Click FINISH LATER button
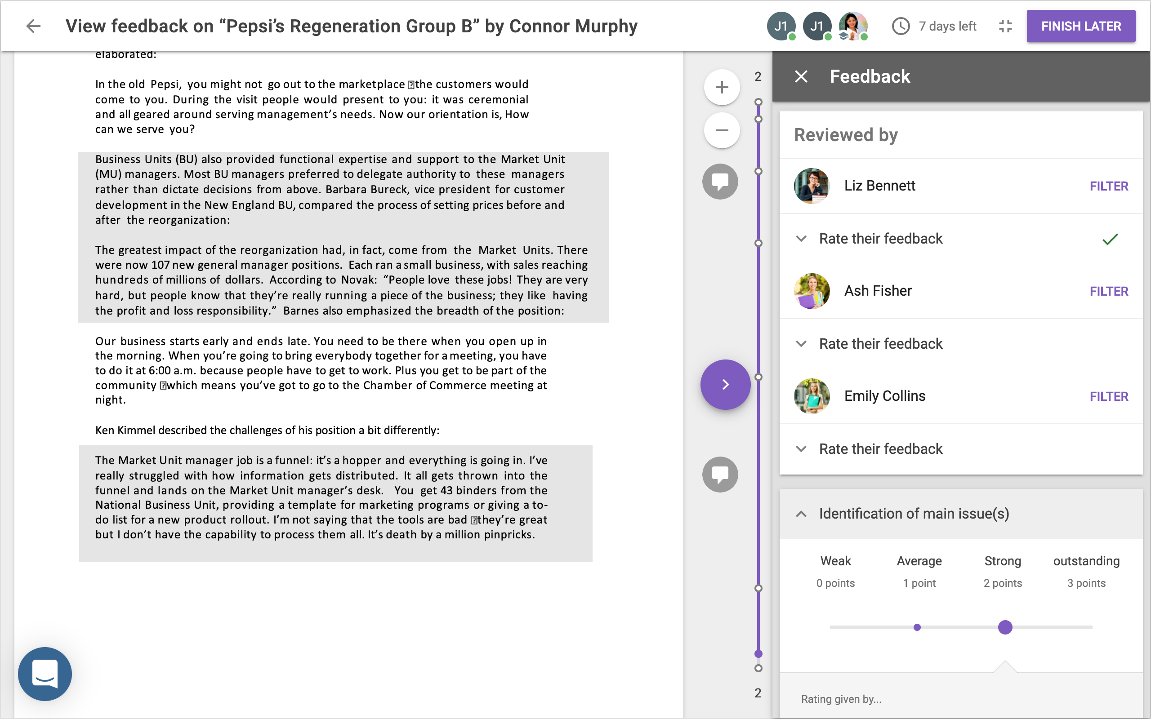The height and width of the screenshot is (719, 1151). point(1080,26)
